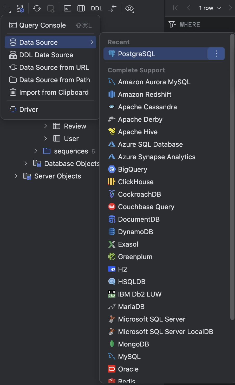
Task: Click the data source list scrollbar
Action: (232, 177)
